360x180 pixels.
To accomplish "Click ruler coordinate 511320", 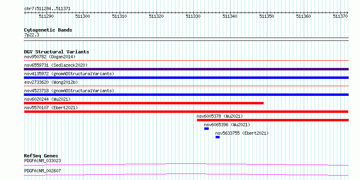I will click(157, 16).
